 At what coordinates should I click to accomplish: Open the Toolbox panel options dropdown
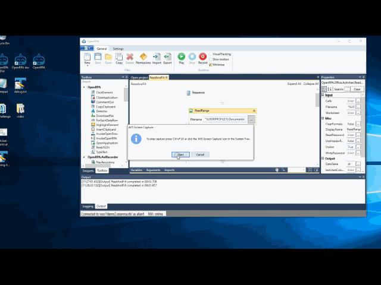pyautogui.click(x=123, y=77)
